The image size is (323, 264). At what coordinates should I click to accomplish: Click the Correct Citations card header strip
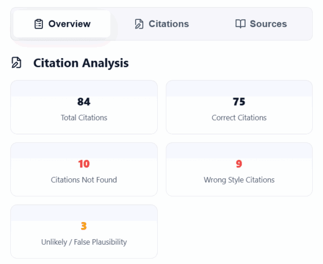239,89
